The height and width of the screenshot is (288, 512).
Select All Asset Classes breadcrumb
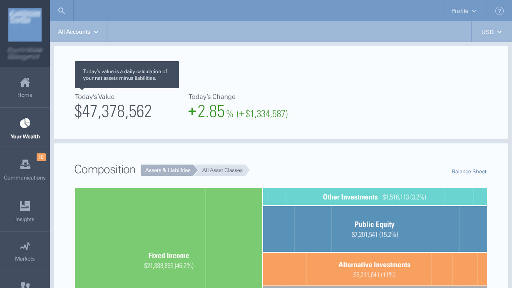[222, 170]
